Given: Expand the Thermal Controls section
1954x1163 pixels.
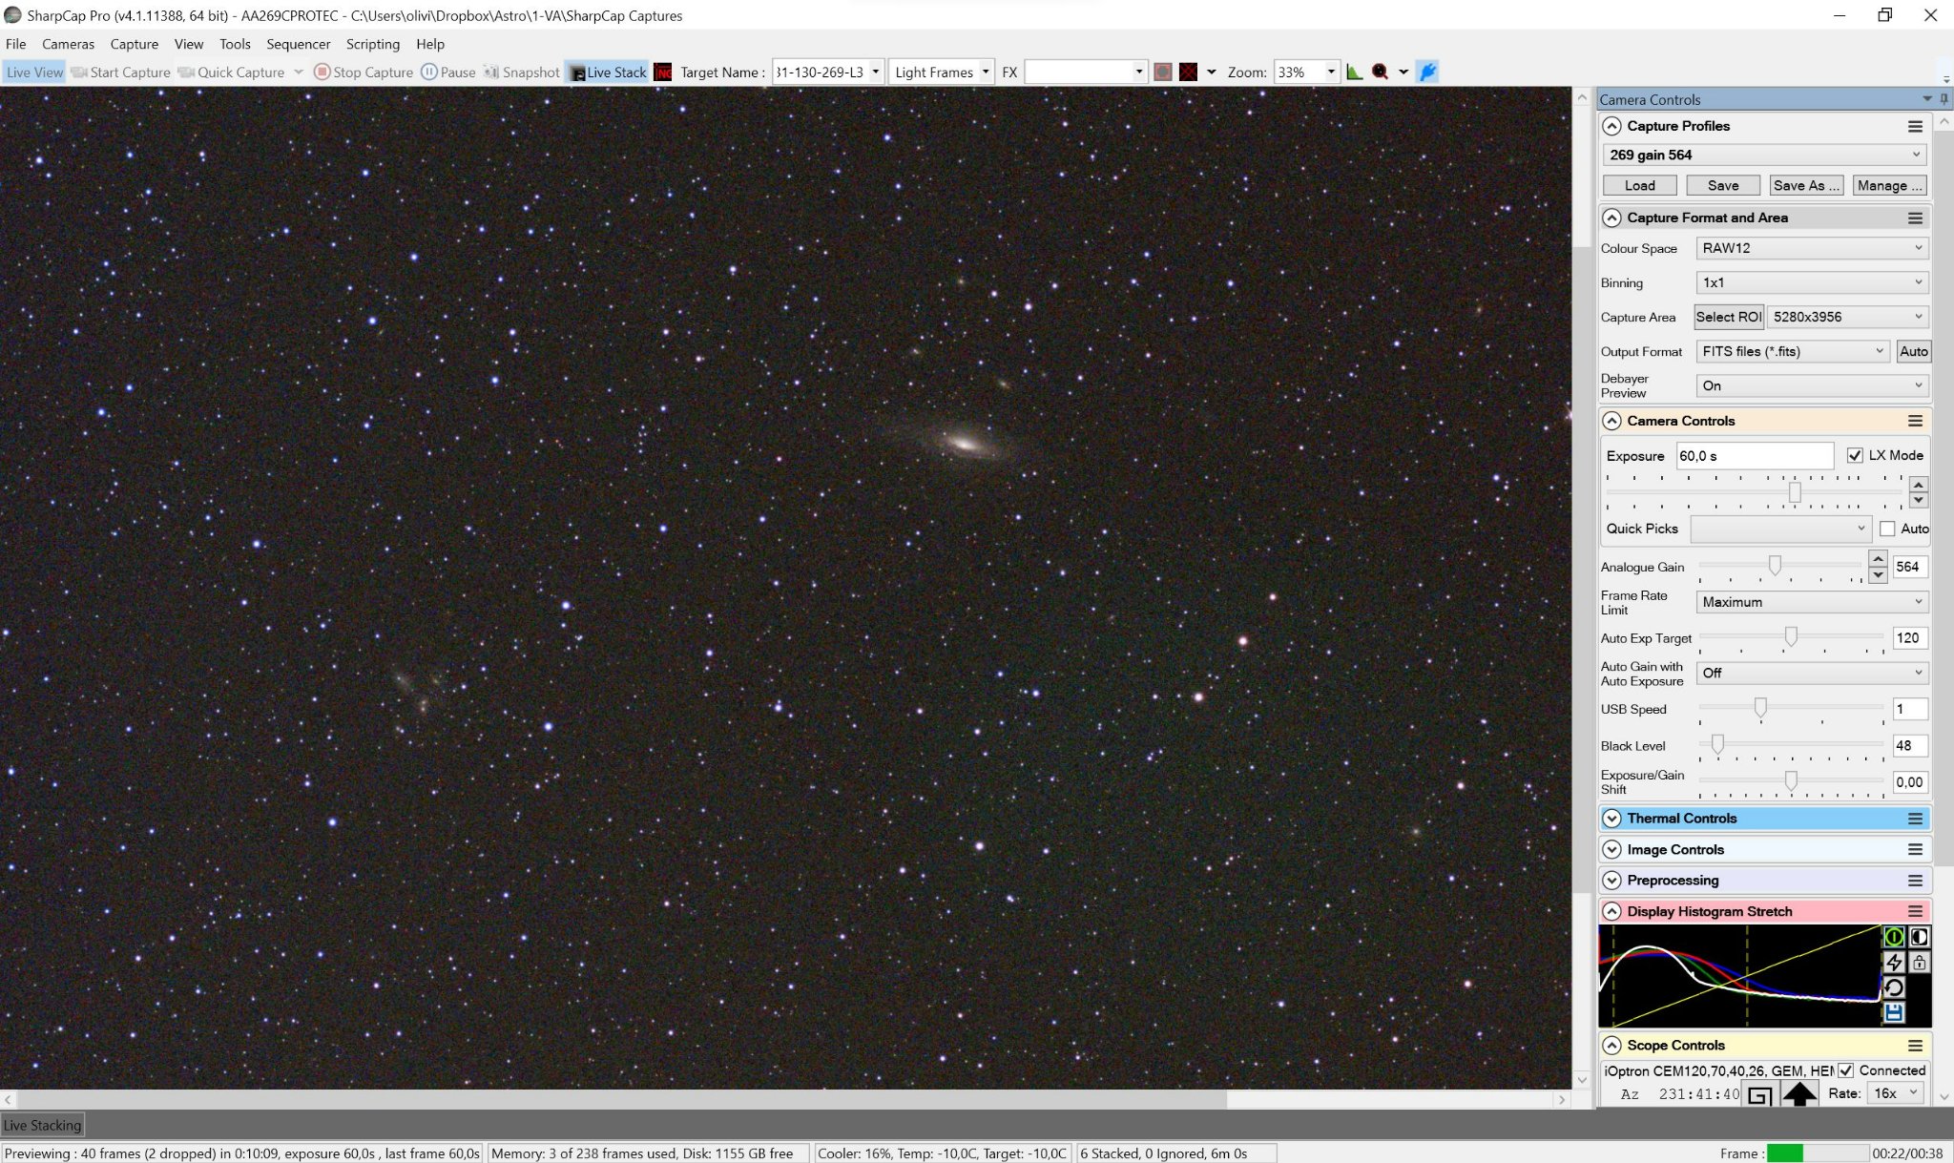Looking at the screenshot, I should (x=1611, y=819).
